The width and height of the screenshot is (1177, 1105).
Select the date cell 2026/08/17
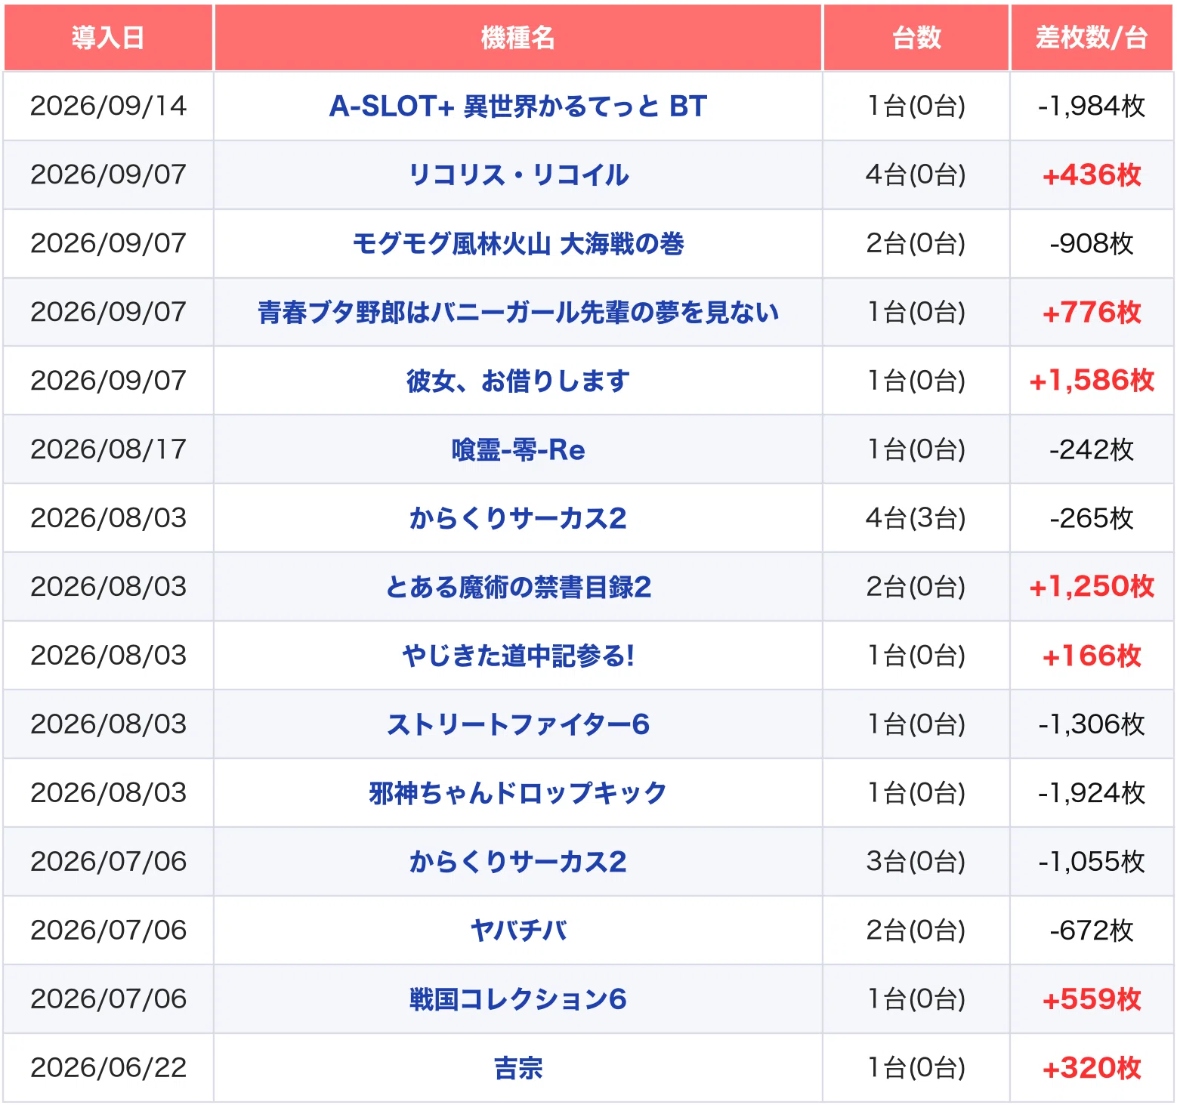tap(108, 450)
